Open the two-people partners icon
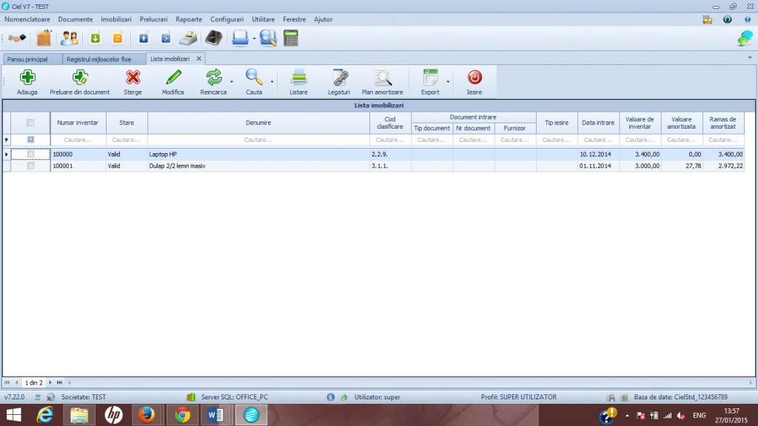Screen dimensions: 758x426 (x=69, y=38)
